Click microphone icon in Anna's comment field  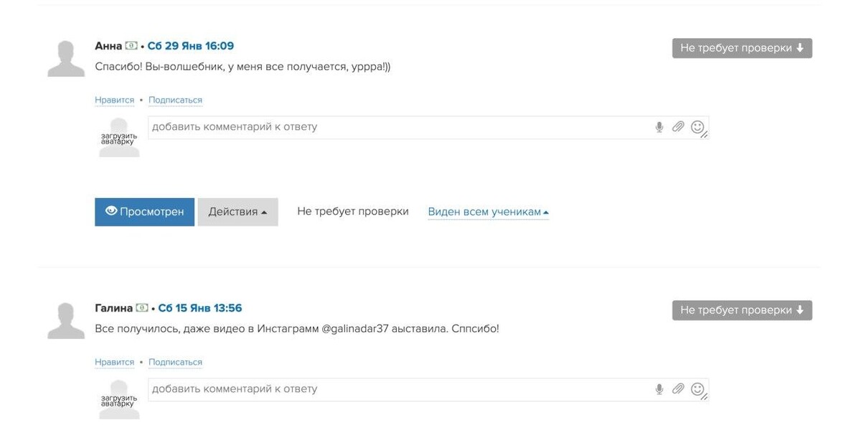659,127
